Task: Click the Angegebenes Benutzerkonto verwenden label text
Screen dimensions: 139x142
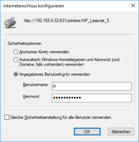Action: (x=55, y=74)
